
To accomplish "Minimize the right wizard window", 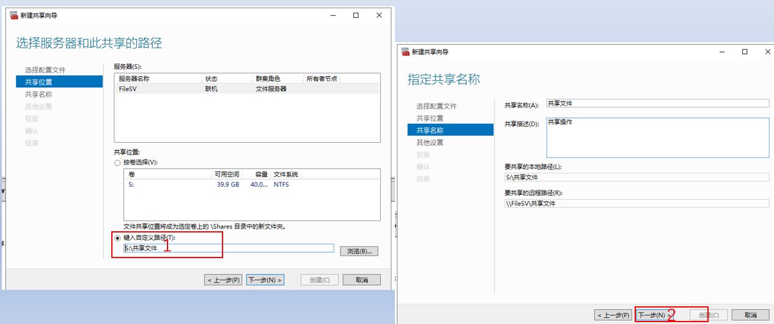I will [721, 52].
